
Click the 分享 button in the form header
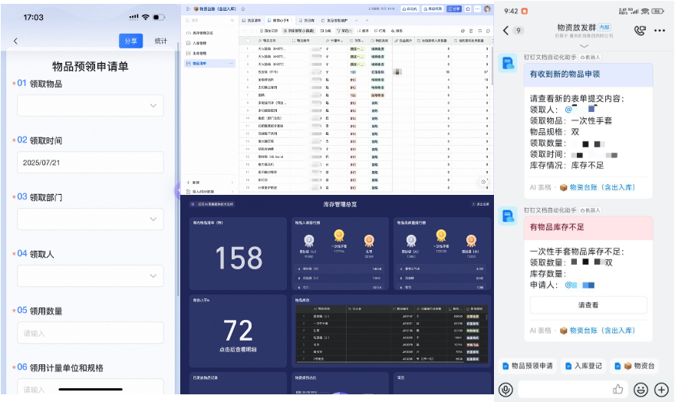[130, 41]
